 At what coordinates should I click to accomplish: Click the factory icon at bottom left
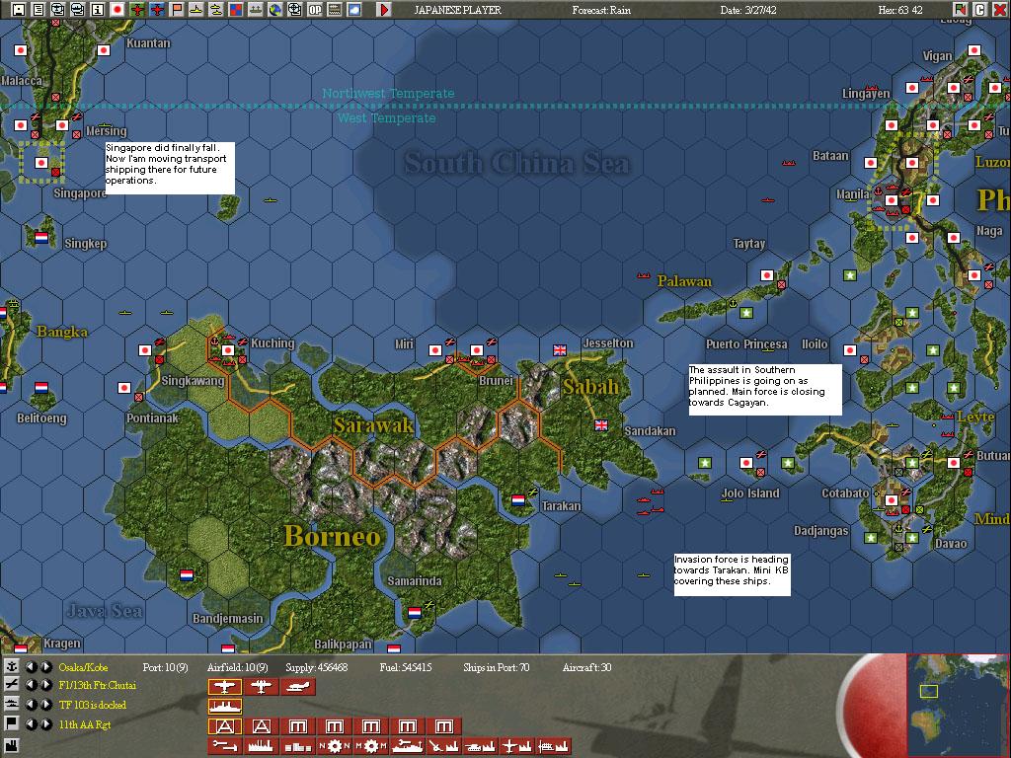[11, 747]
